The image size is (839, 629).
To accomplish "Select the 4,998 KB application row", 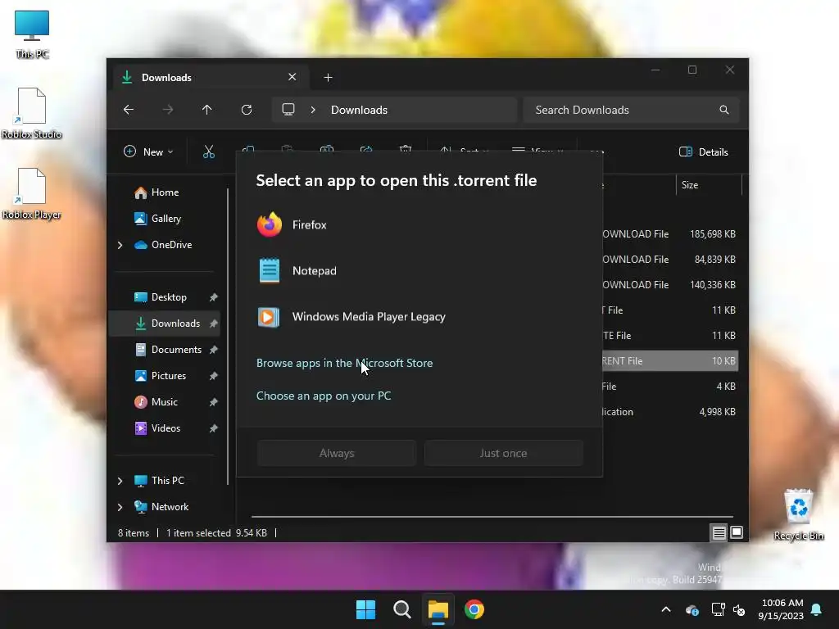I will [x=670, y=412].
